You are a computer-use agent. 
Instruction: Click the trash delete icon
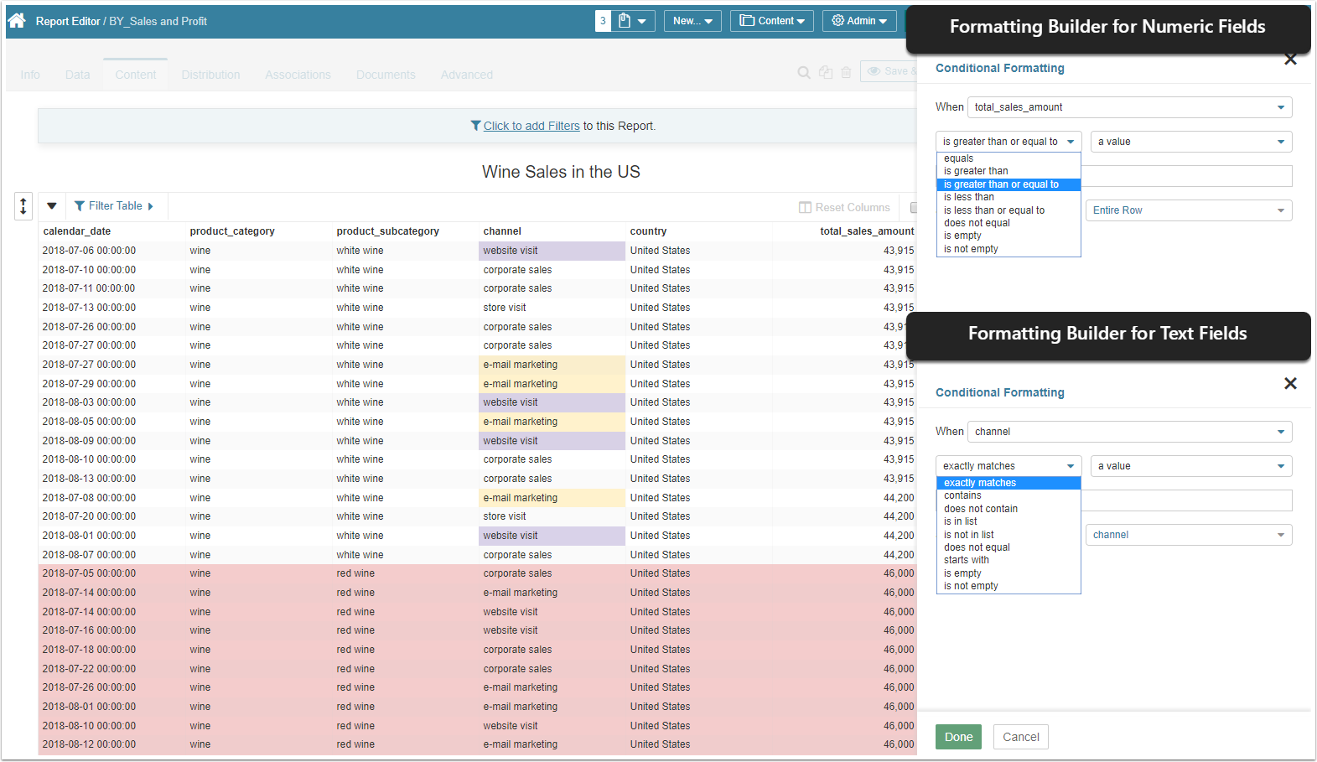pos(846,73)
